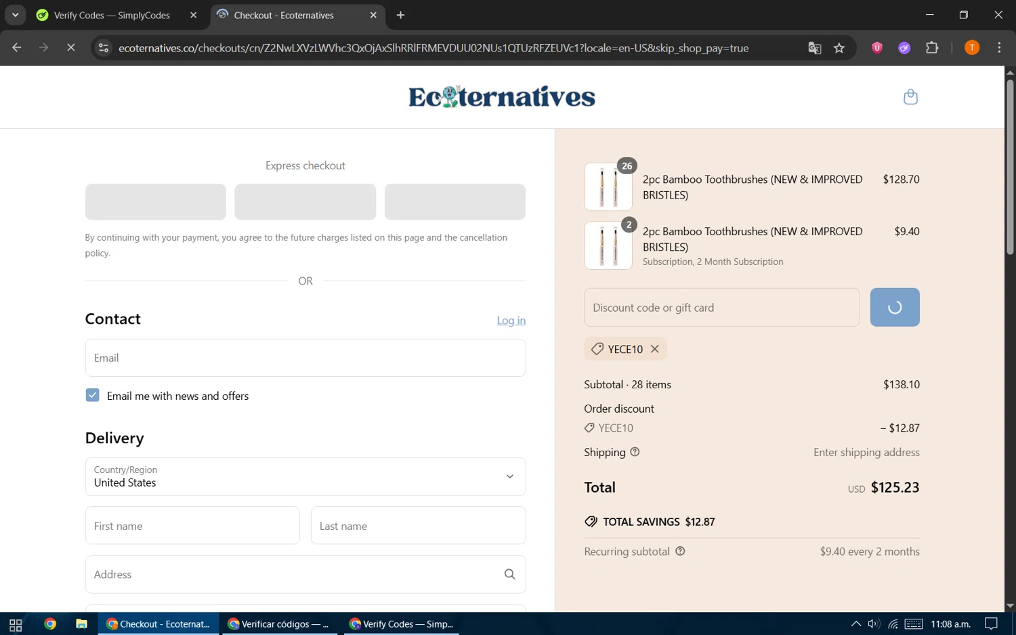The image size is (1016, 635).
Task: Click the Ecoternatives logo
Action: click(x=502, y=97)
